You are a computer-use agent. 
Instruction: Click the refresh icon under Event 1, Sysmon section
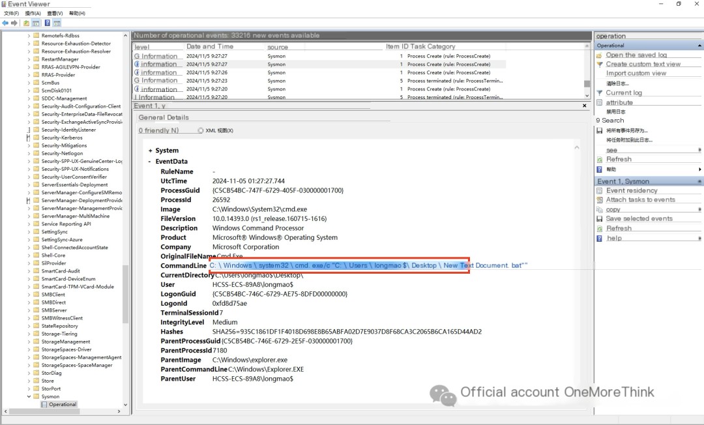tap(600, 228)
